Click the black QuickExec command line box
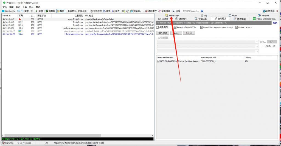281x146 pixels. click(78, 139)
